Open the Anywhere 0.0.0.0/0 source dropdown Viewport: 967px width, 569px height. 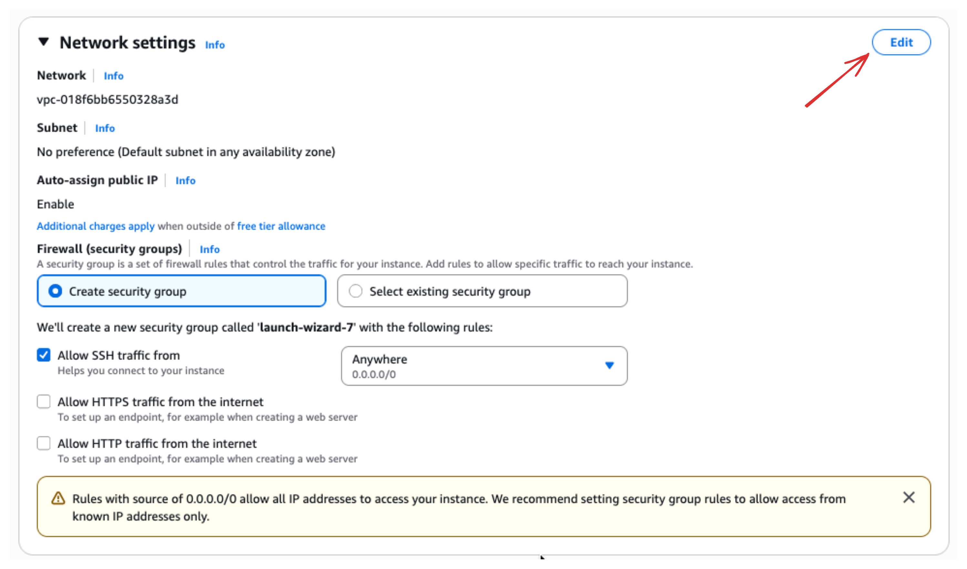click(484, 366)
